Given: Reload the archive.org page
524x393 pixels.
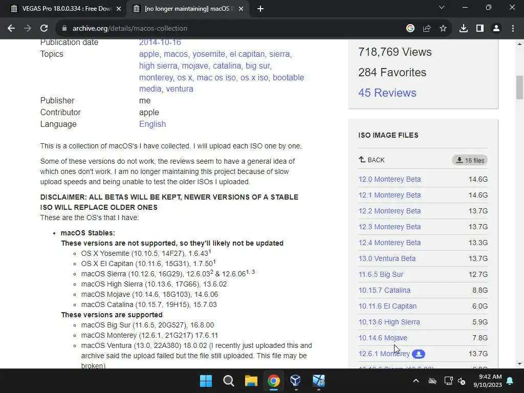Looking at the screenshot, I should (x=44, y=29).
